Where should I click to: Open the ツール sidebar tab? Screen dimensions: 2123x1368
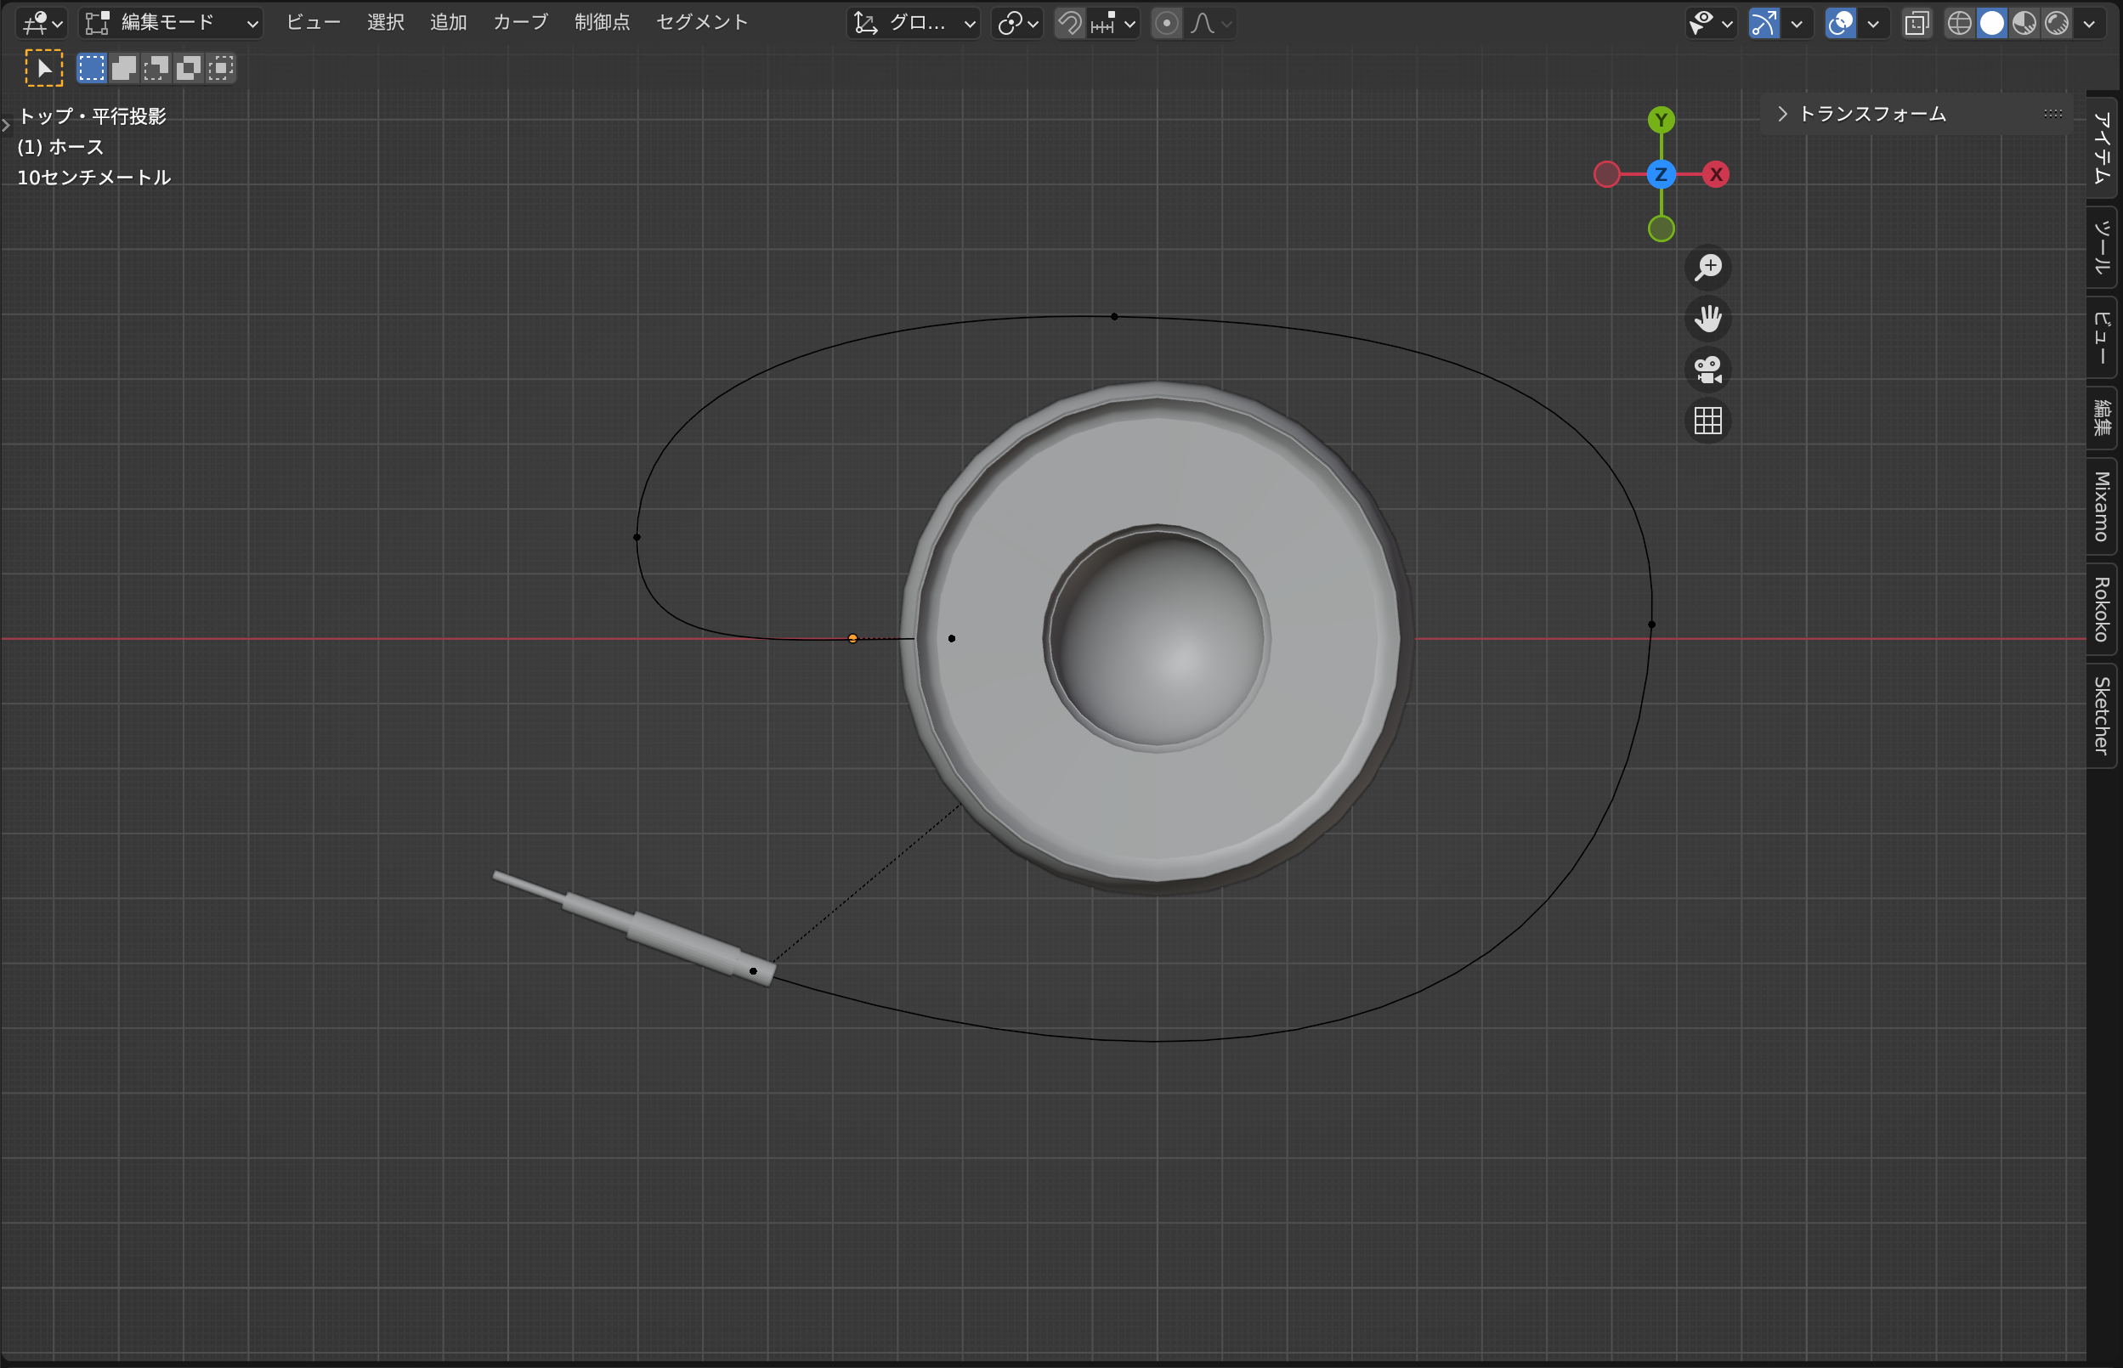(x=2102, y=248)
